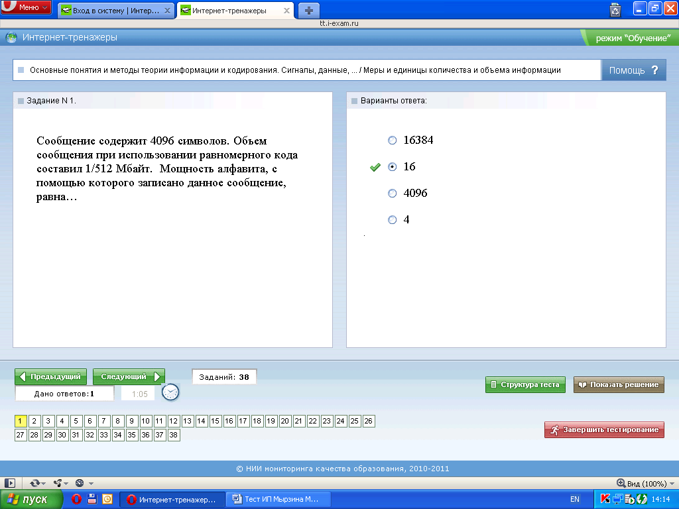Jump to question 38
The height and width of the screenshot is (509, 679).
coord(173,435)
